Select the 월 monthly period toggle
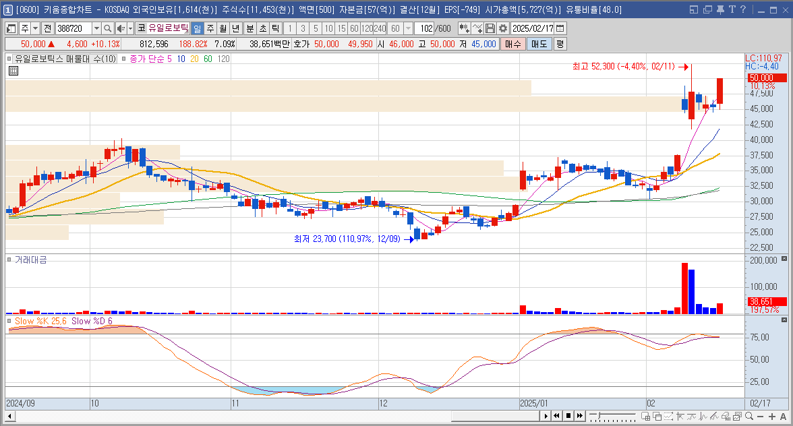 (223, 29)
